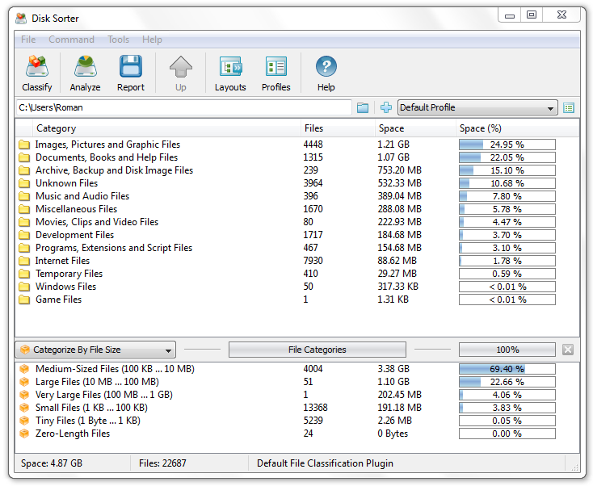593x486 pixels.
Task: Select the Very Large Files cube icon
Action: [24, 395]
